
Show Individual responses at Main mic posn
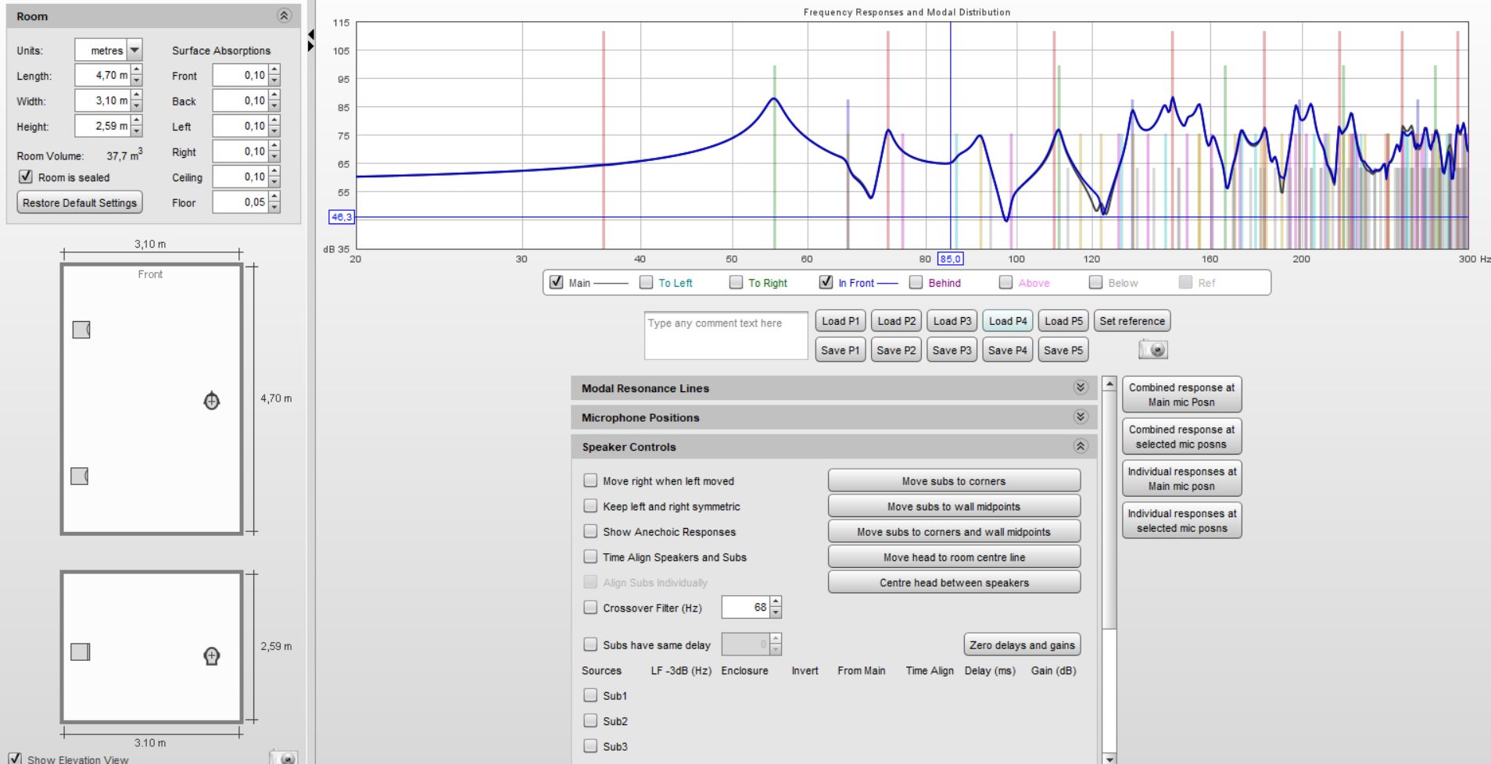click(1181, 478)
